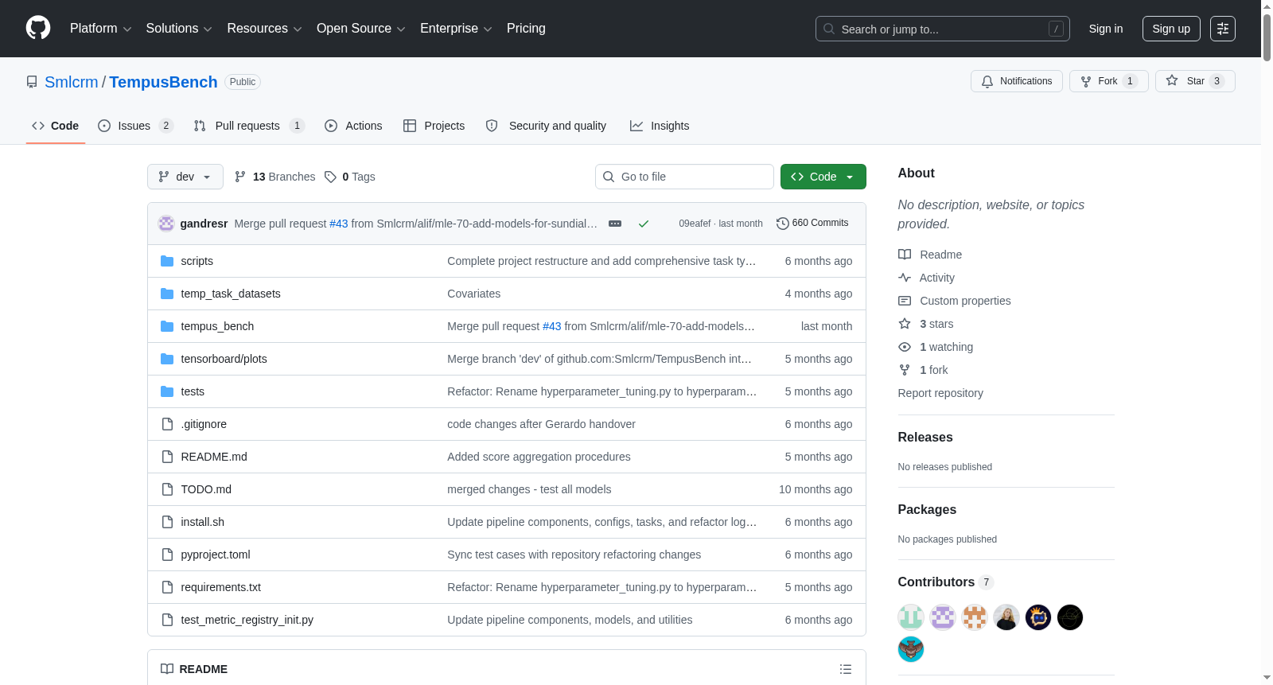View the 660 Commits history

click(812, 224)
